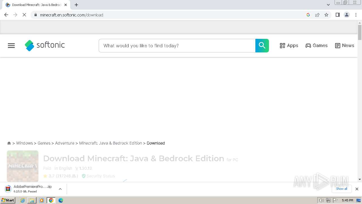Click the browser forward arrow

click(x=15, y=15)
